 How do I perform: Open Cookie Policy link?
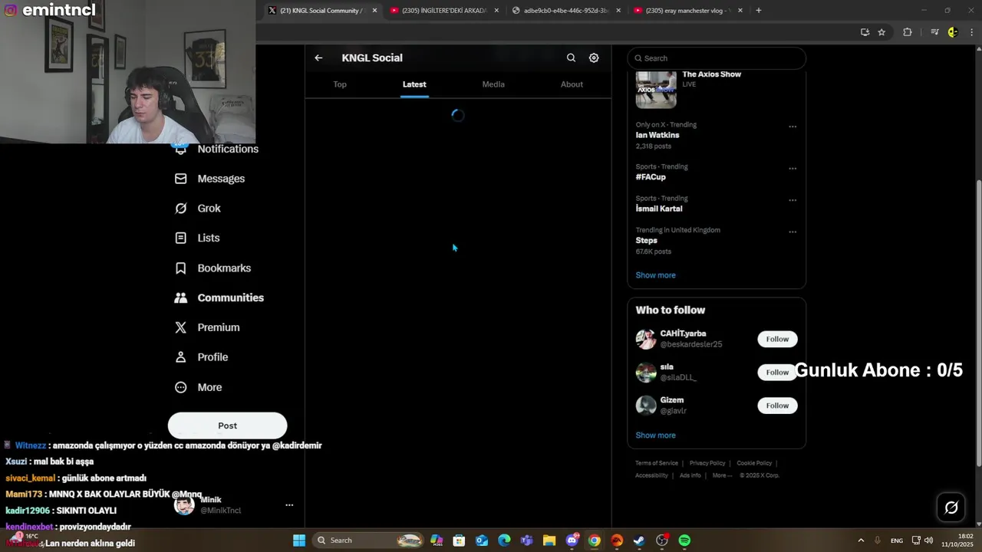(754, 463)
